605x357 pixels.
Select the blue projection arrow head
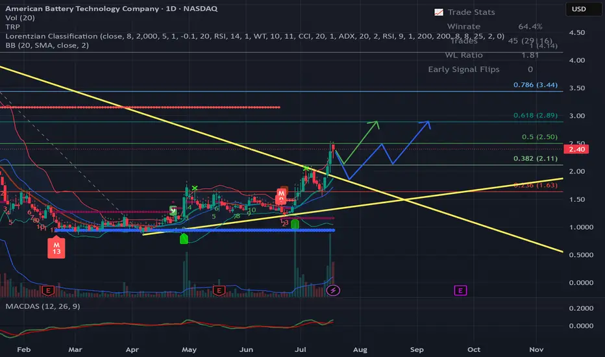426,124
